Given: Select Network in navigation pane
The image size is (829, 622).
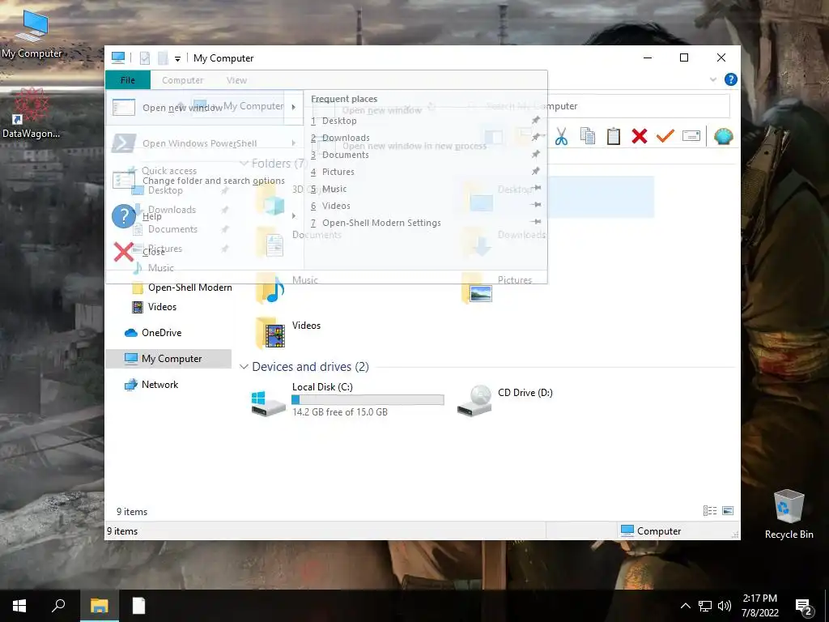Looking at the screenshot, I should pos(159,384).
